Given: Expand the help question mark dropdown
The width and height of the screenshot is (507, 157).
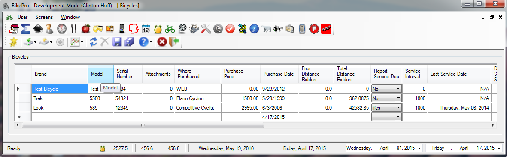Looking at the screenshot, I should [x=151, y=42].
